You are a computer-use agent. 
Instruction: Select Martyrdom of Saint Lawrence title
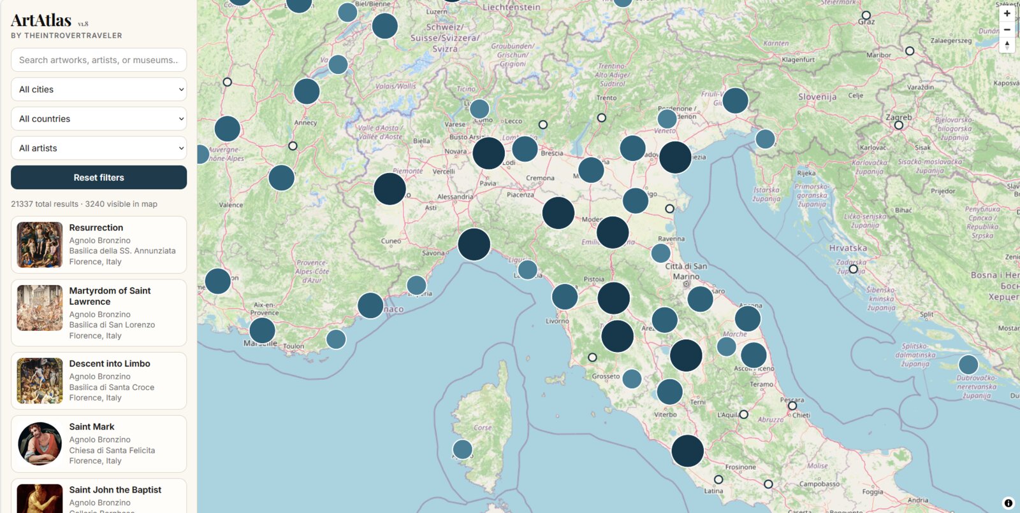[110, 296]
